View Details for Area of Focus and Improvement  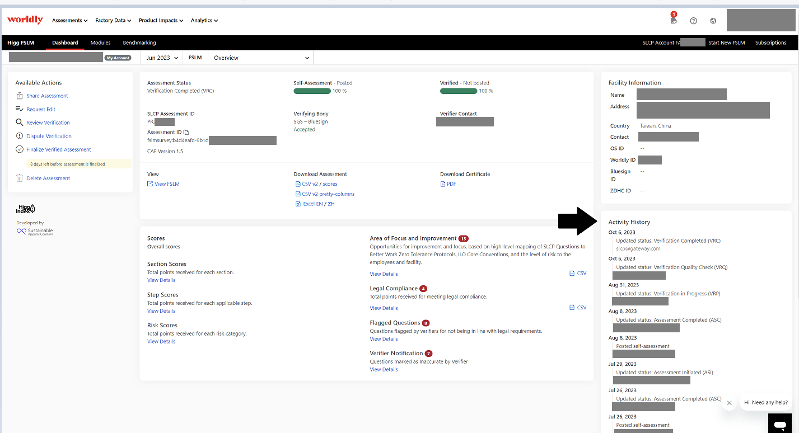[384, 274]
